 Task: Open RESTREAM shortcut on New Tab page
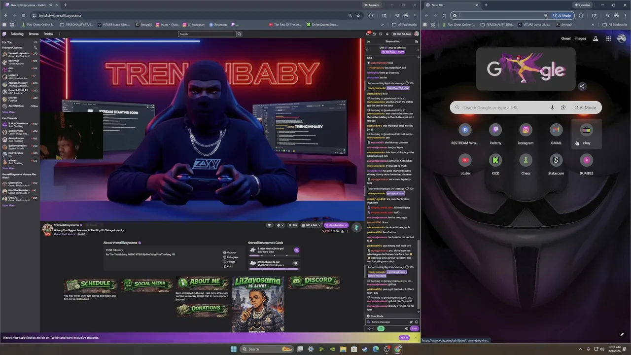[x=465, y=134]
